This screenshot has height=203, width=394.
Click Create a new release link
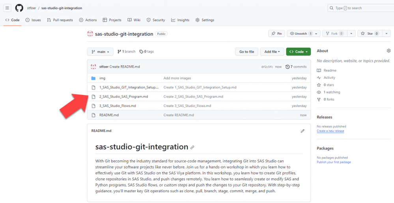click(330, 131)
